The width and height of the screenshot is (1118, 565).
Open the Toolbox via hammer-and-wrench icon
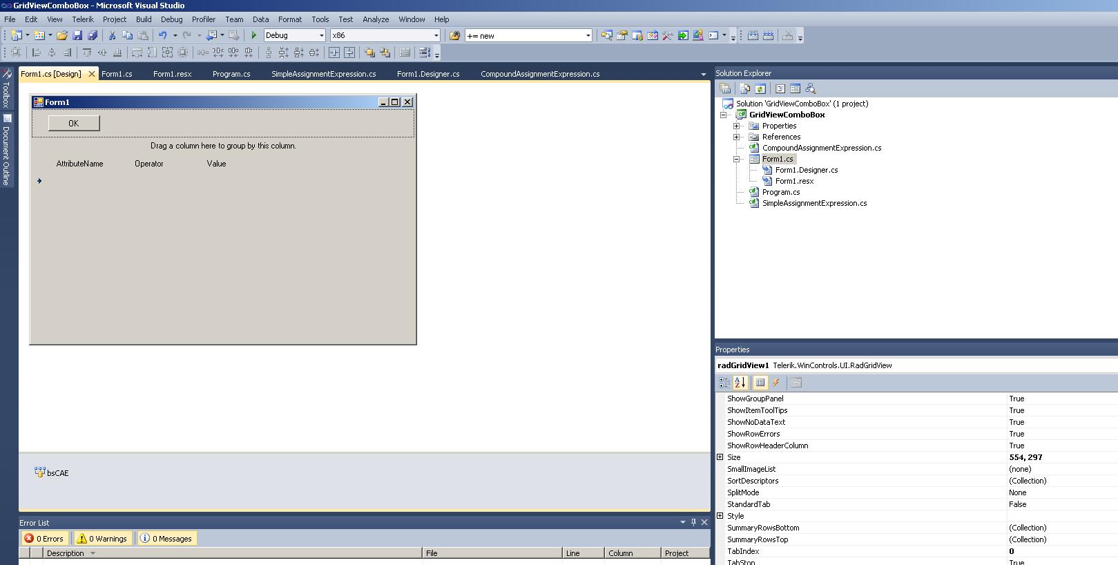[668, 35]
